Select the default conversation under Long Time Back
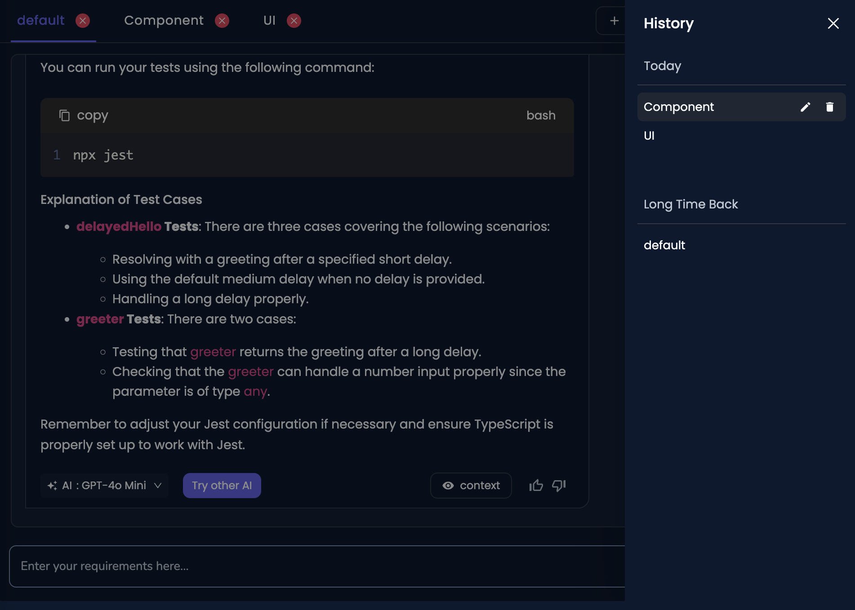This screenshot has width=855, height=610. 664,245
